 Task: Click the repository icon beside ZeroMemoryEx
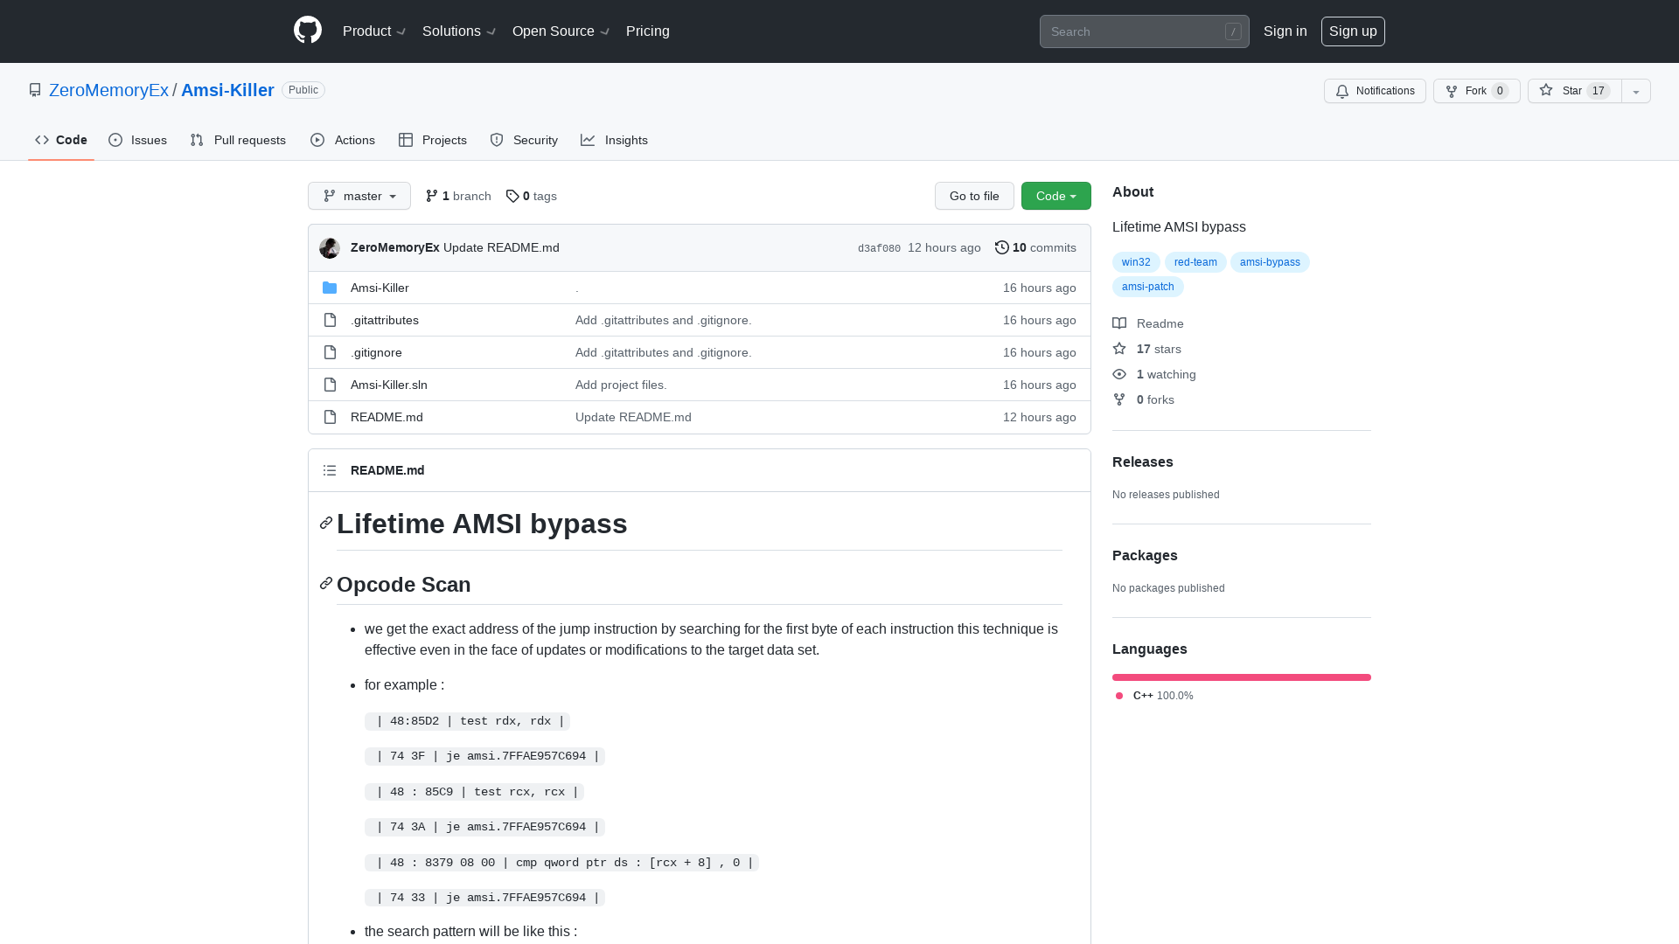(35, 90)
